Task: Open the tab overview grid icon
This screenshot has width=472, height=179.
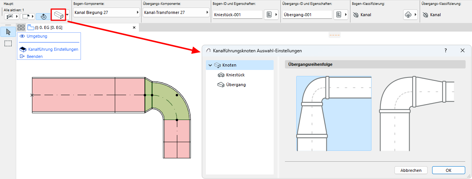Action: (21, 27)
